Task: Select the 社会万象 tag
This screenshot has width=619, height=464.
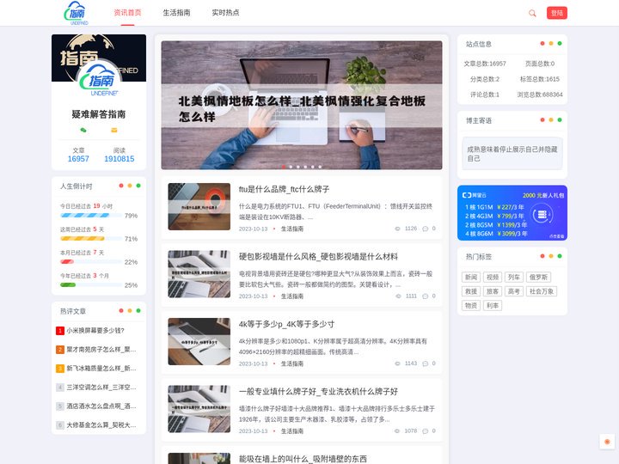Action: [542, 291]
